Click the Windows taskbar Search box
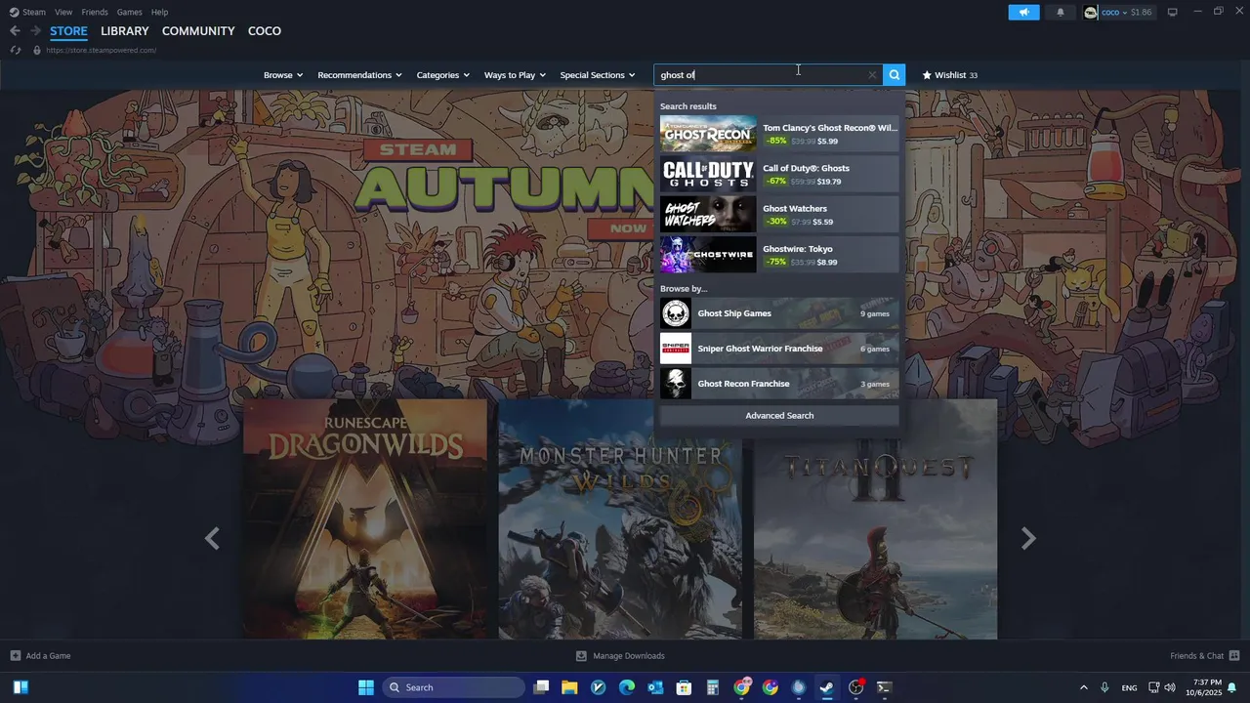The width and height of the screenshot is (1250, 703). [453, 687]
